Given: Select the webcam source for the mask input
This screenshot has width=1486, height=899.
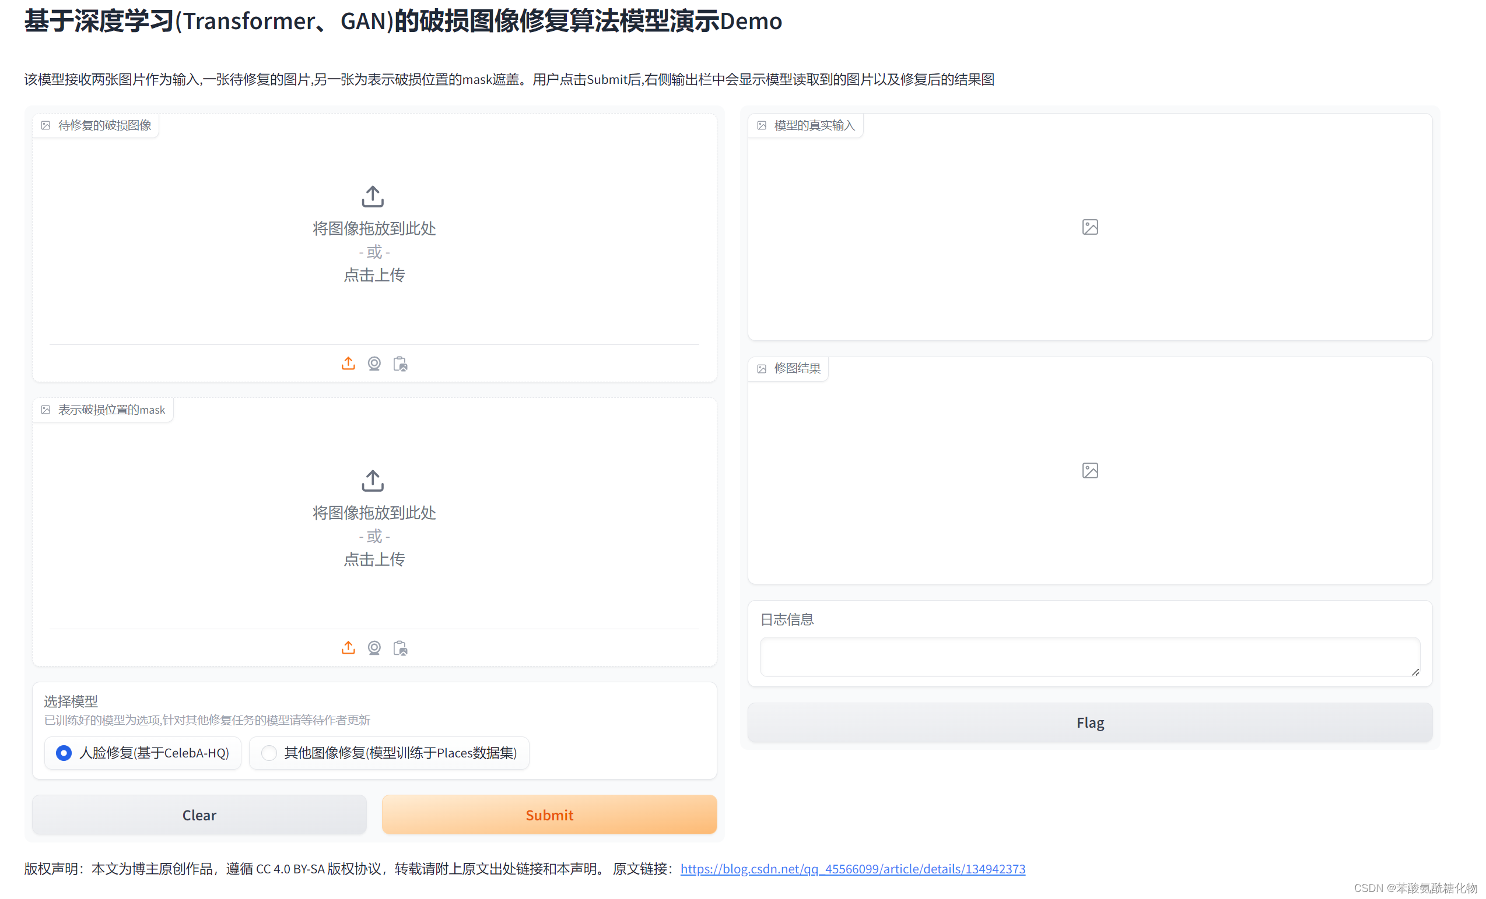Looking at the screenshot, I should (x=374, y=648).
